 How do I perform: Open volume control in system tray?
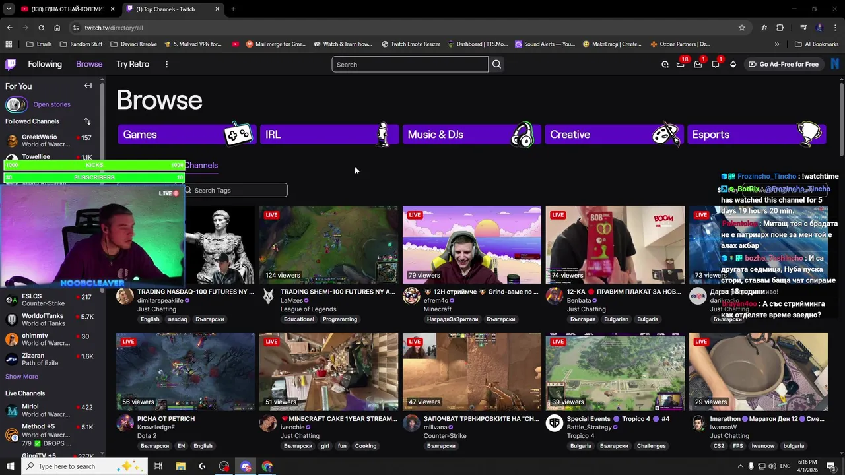coord(773,466)
